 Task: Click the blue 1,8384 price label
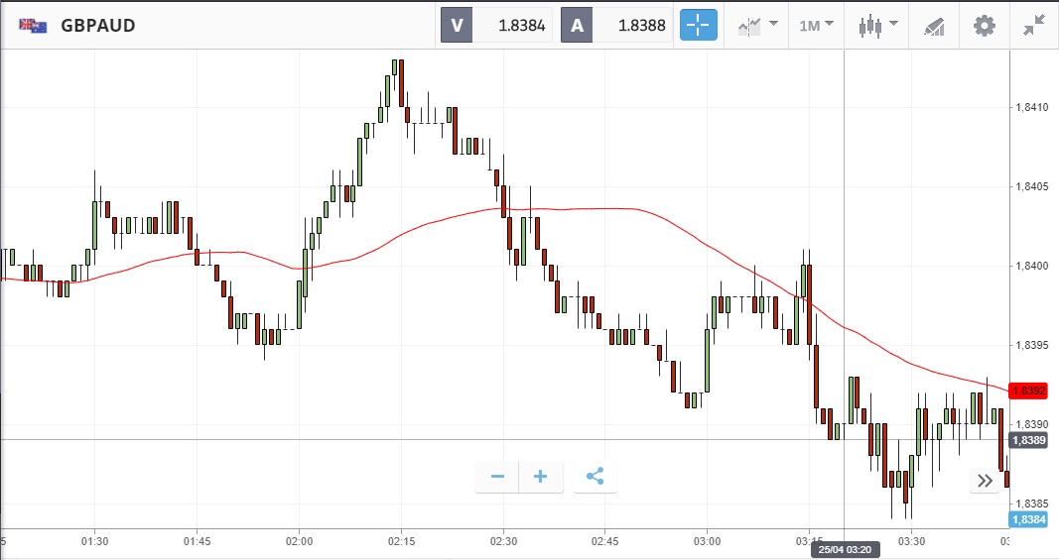1027,519
